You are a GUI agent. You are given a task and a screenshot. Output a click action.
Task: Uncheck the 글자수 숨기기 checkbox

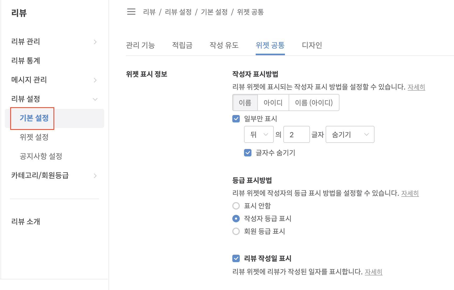[x=248, y=153]
